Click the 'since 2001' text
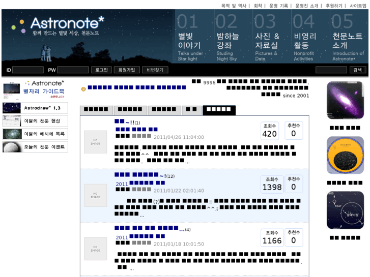 pos(296,96)
